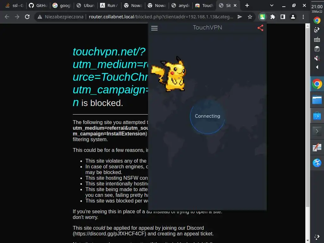Viewport: 324px width, 243px height.
Task: Click the green TouchVPN extension icon
Action: [262, 17]
